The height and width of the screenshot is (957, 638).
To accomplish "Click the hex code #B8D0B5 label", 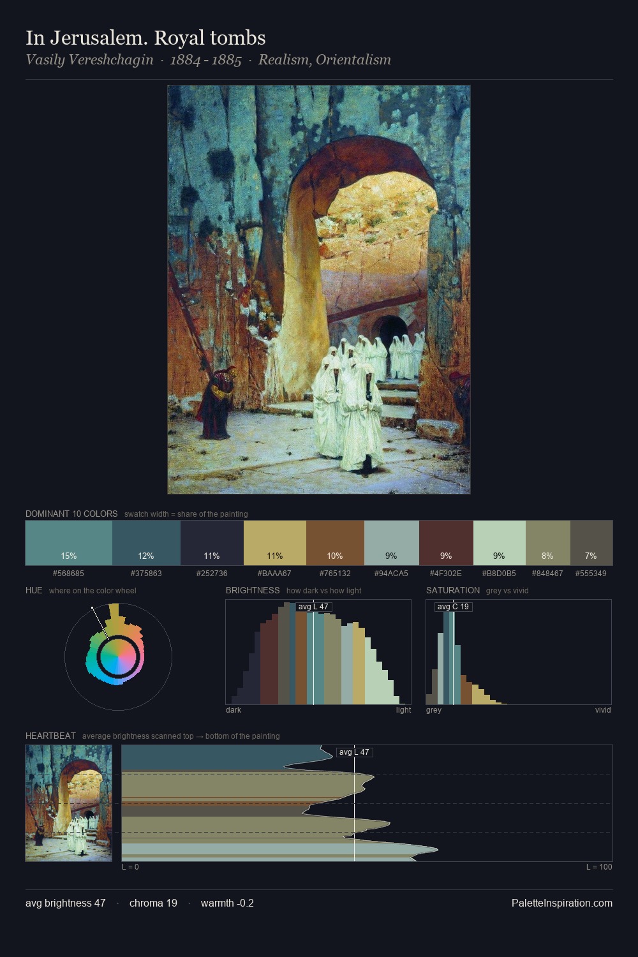I will [499, 574].
